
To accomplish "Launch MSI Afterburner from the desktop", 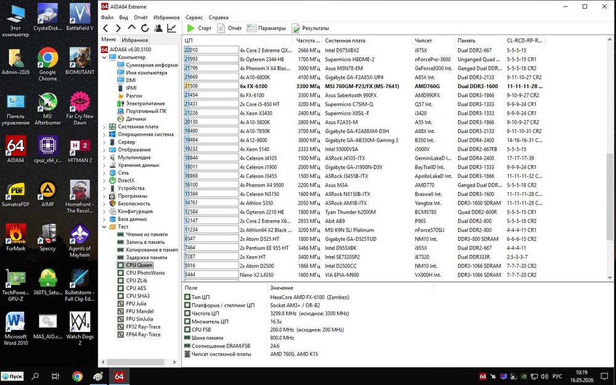I will [x=47, y=108].
